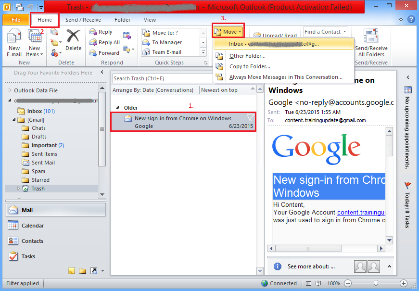Switch to the Send / Receive tab
Screen dimensions: 419x291
click(83, 20)
